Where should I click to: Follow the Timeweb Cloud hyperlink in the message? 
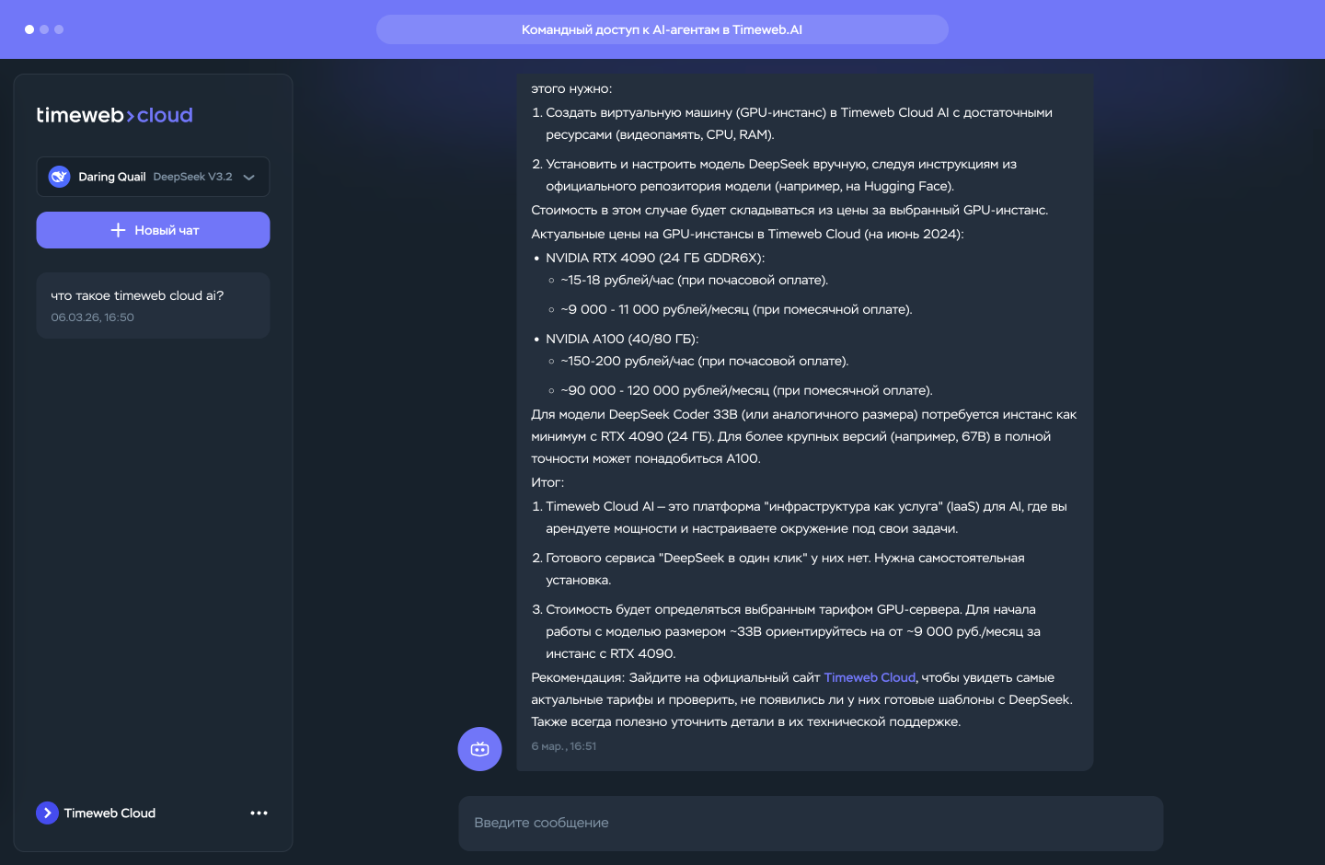click(870, 678)
